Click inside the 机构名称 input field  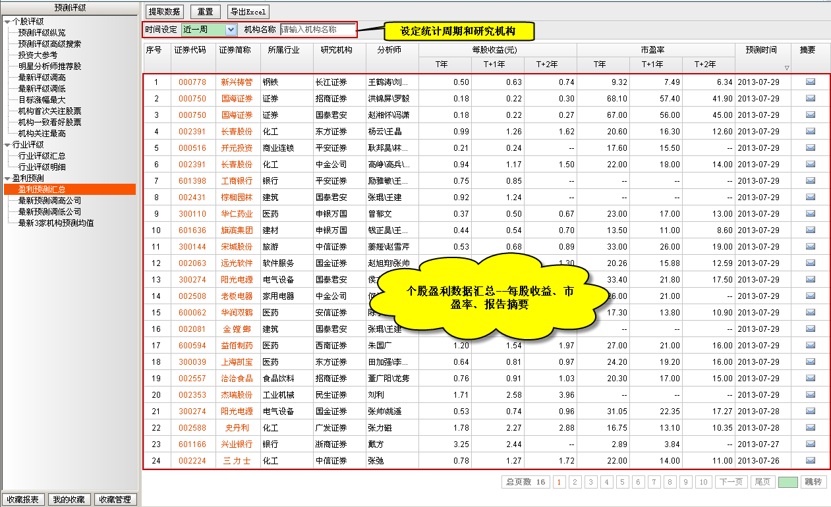pos(318,30)
